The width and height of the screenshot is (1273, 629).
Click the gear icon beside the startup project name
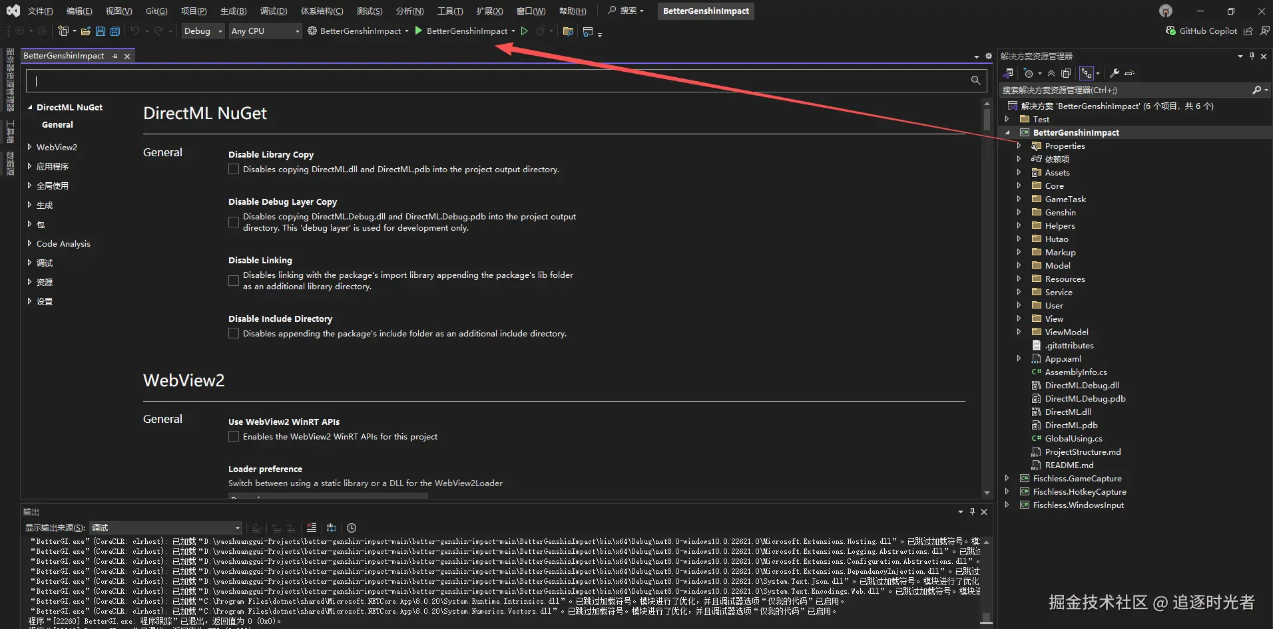coord(312,31)
